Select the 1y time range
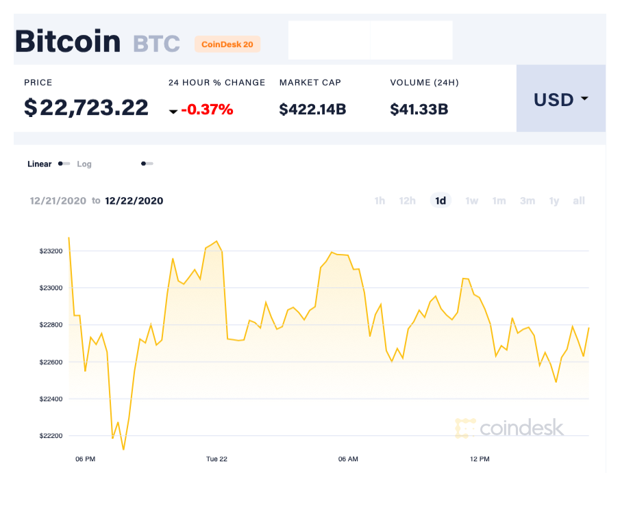Image resolution: width=620 pixels, height=514 pixels. [554, 201]
